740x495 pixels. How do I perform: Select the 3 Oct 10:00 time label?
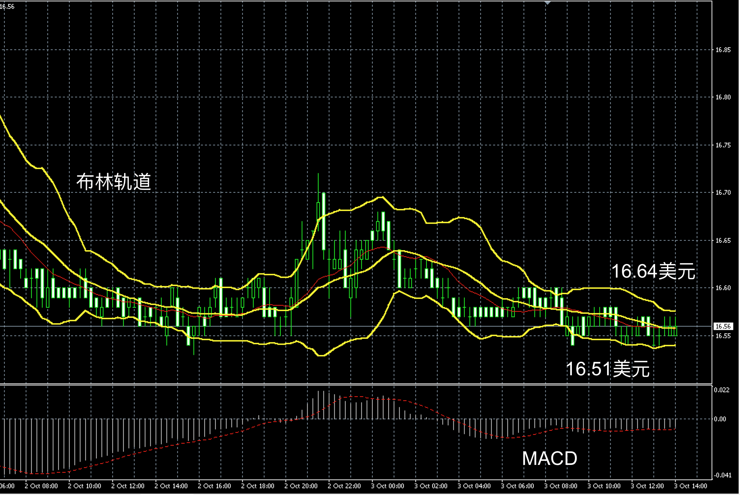[604, 486]
